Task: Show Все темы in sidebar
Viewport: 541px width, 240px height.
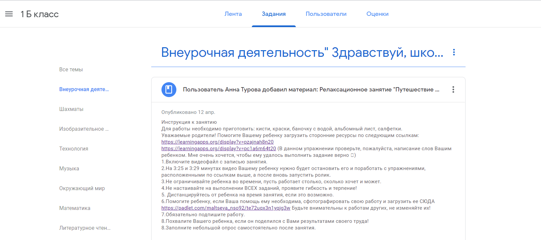Action: point(71,69)
